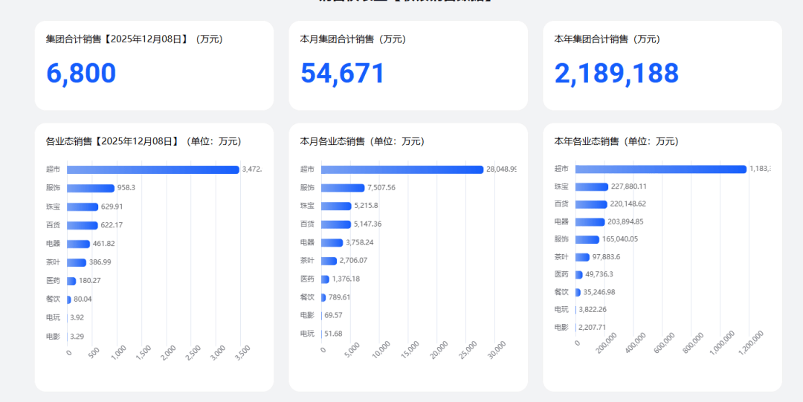Click the monthly 电器 bar showing 3,758.24
Screen dimensions: 803x402
pos(332,243)
